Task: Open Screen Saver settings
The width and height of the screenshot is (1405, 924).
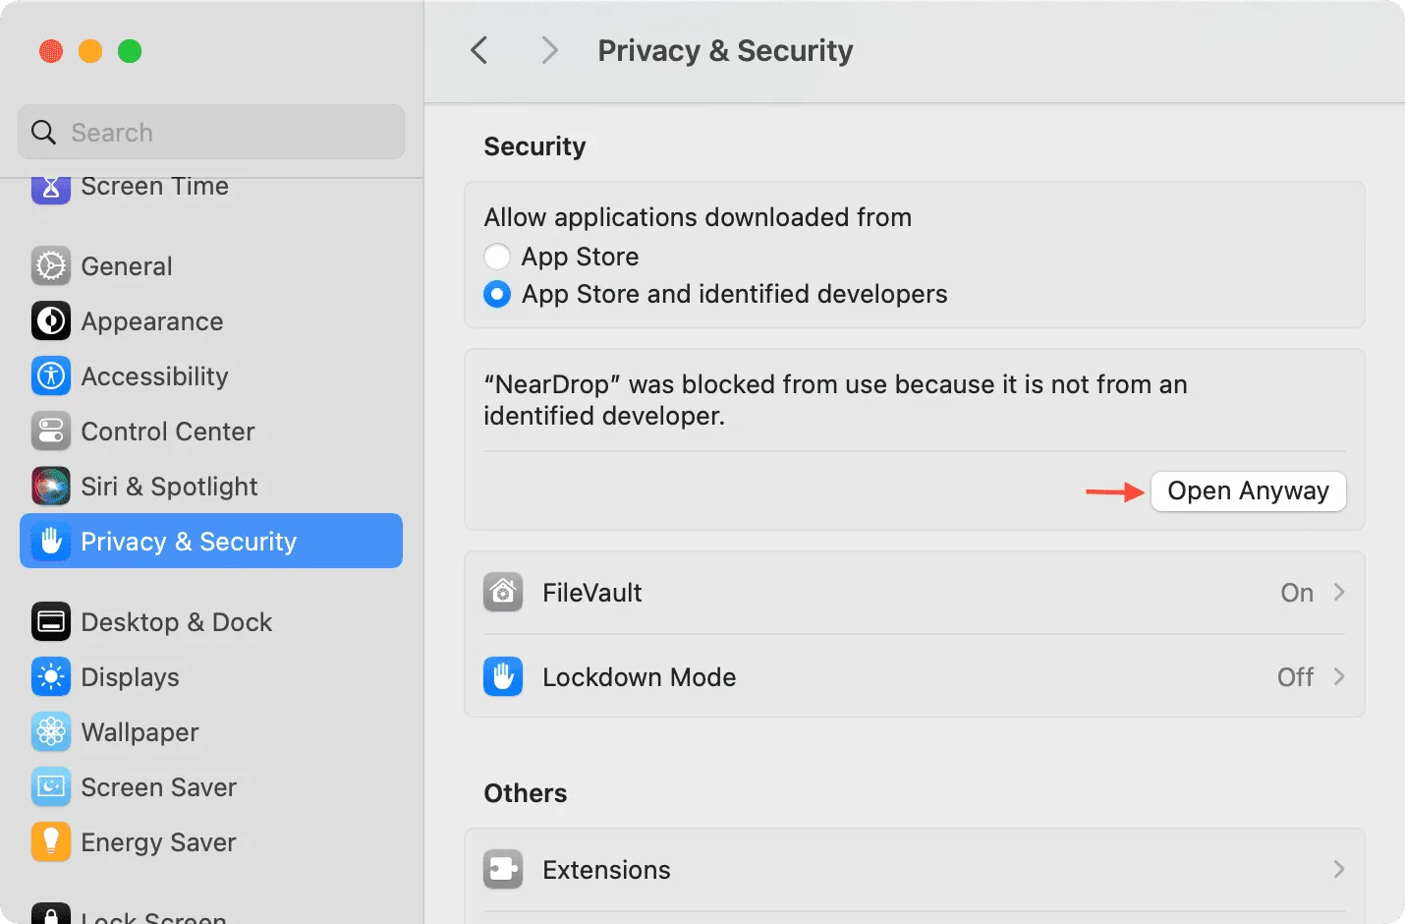Action: coord(211,786)
